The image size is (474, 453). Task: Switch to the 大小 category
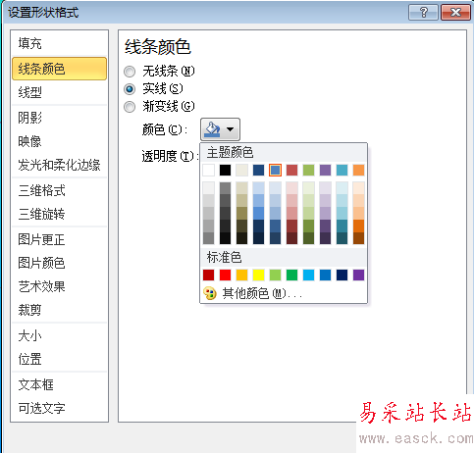coord(59,335)
